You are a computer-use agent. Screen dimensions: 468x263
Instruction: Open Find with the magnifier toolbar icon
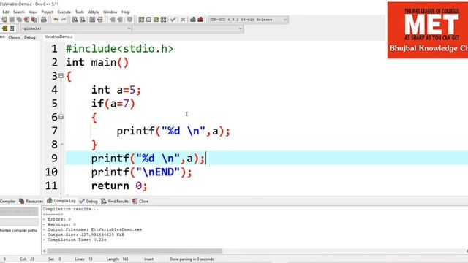pos(75,20)
